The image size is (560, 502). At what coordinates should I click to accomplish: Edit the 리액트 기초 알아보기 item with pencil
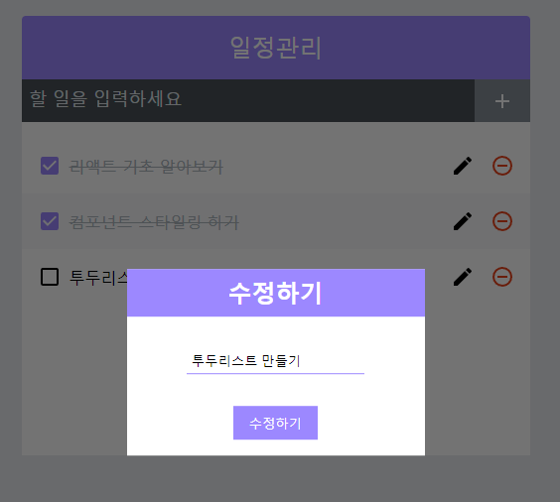click(463, 166)
